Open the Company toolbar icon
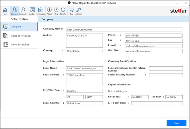Image resolution: width=190 pixels, height=129 pixels. pyautogui.click(x=14, y=11)
